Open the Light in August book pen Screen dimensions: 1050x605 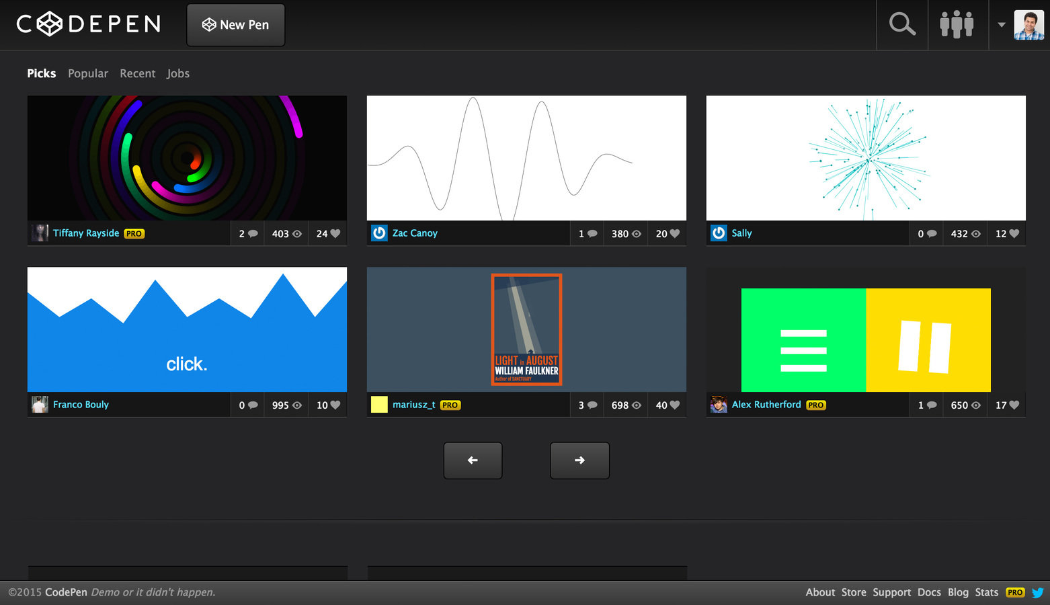[x=526, y=329]
